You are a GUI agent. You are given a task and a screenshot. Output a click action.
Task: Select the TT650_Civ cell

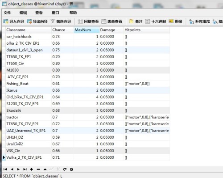click(x=29, y=64)
